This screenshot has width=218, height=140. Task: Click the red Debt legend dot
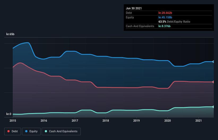coord(8,131)
